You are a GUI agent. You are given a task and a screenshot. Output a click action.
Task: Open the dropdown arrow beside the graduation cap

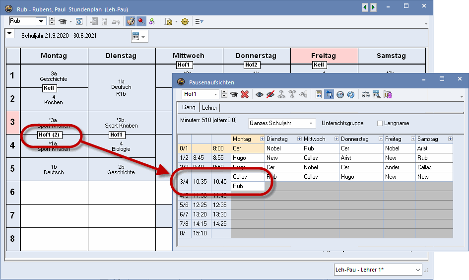click(70, 21)
